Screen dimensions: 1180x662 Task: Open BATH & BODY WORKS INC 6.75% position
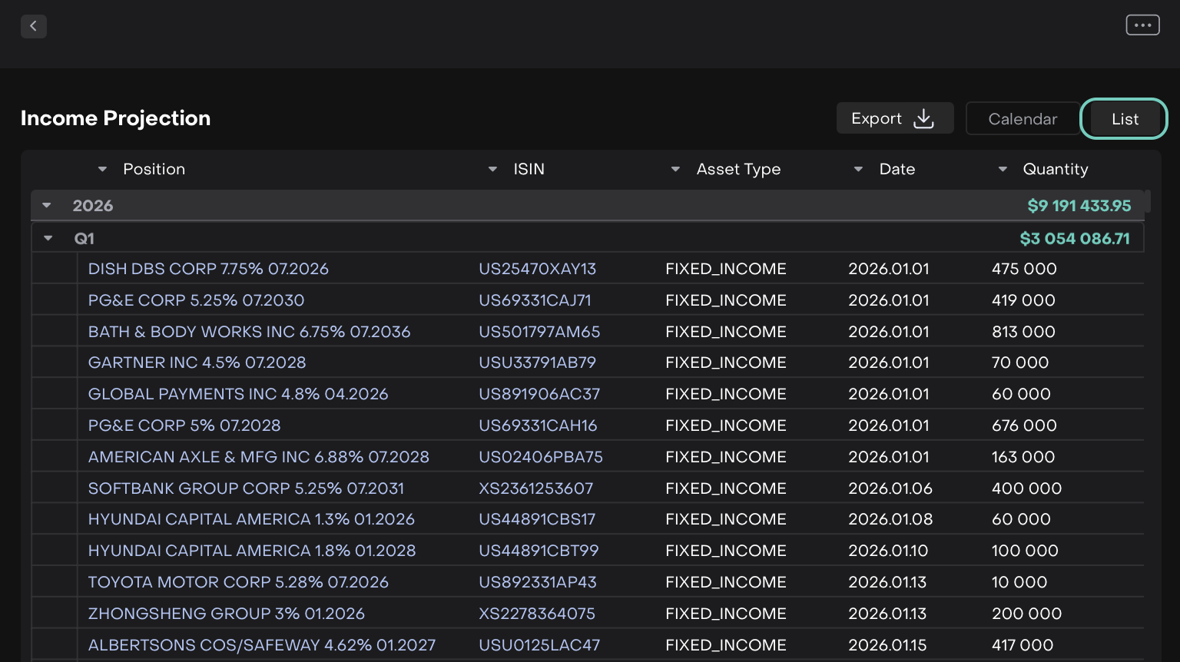click(249, 332)
